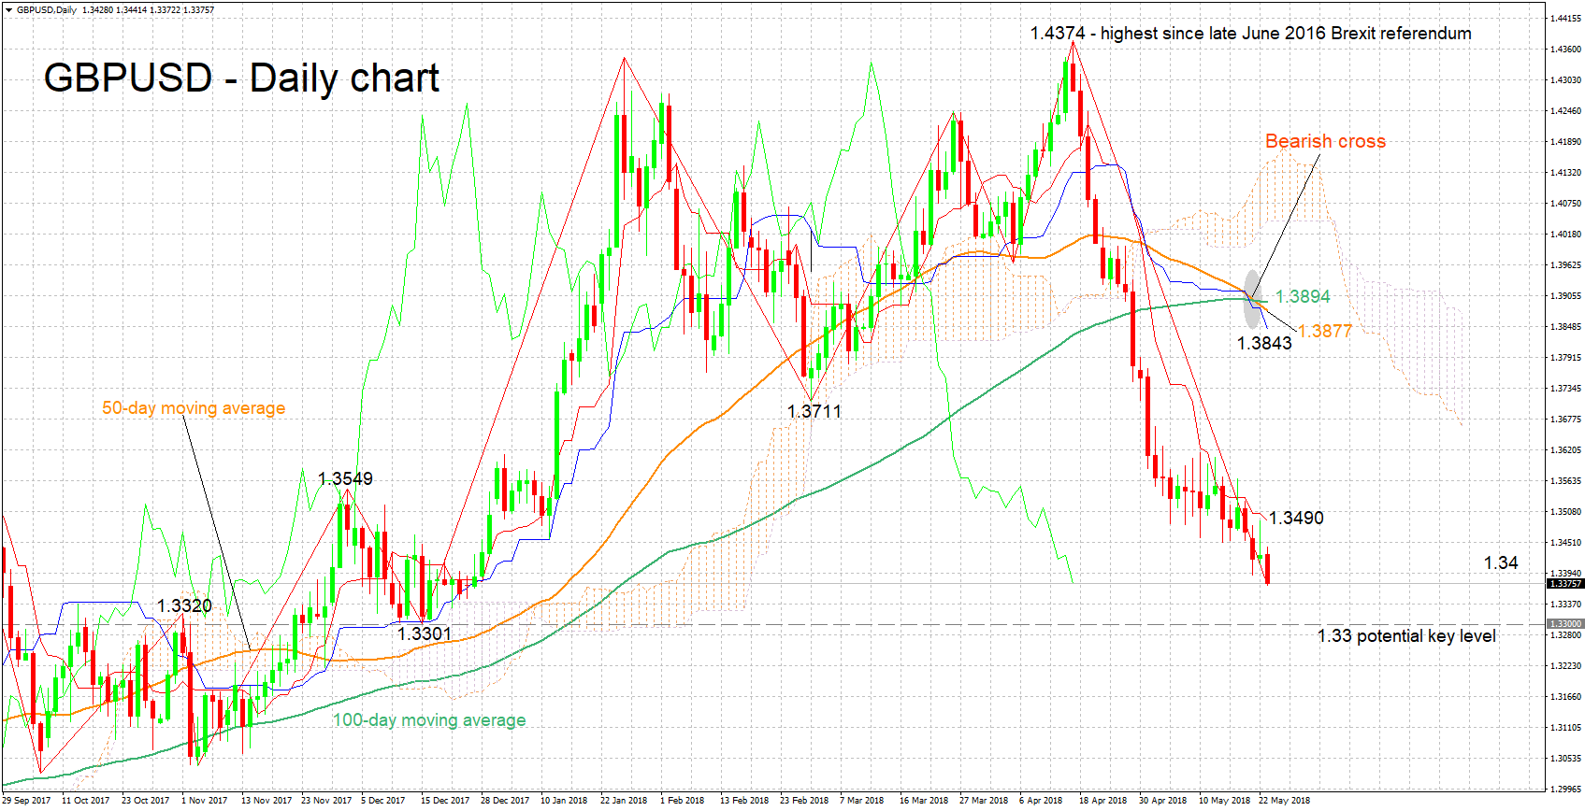The image size is (1585, 811).
Task: Click the 1.3877 orange price label
Action: pos(1325,331)
